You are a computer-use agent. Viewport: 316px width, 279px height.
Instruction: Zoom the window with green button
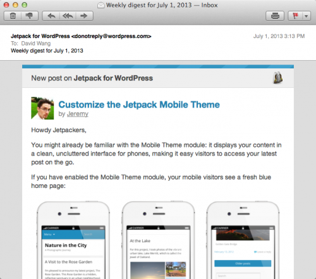(x=25, y=5)
